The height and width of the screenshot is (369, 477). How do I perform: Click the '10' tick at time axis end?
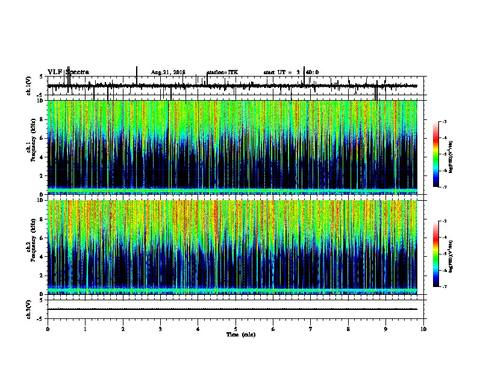click(x=423, y=329)
